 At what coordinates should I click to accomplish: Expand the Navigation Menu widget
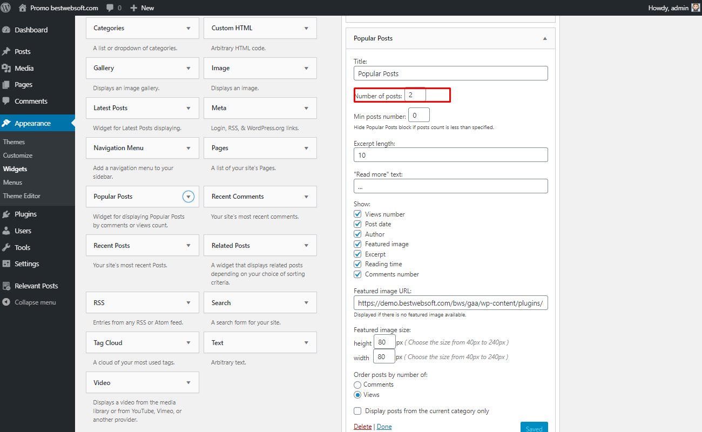point(188,148)
